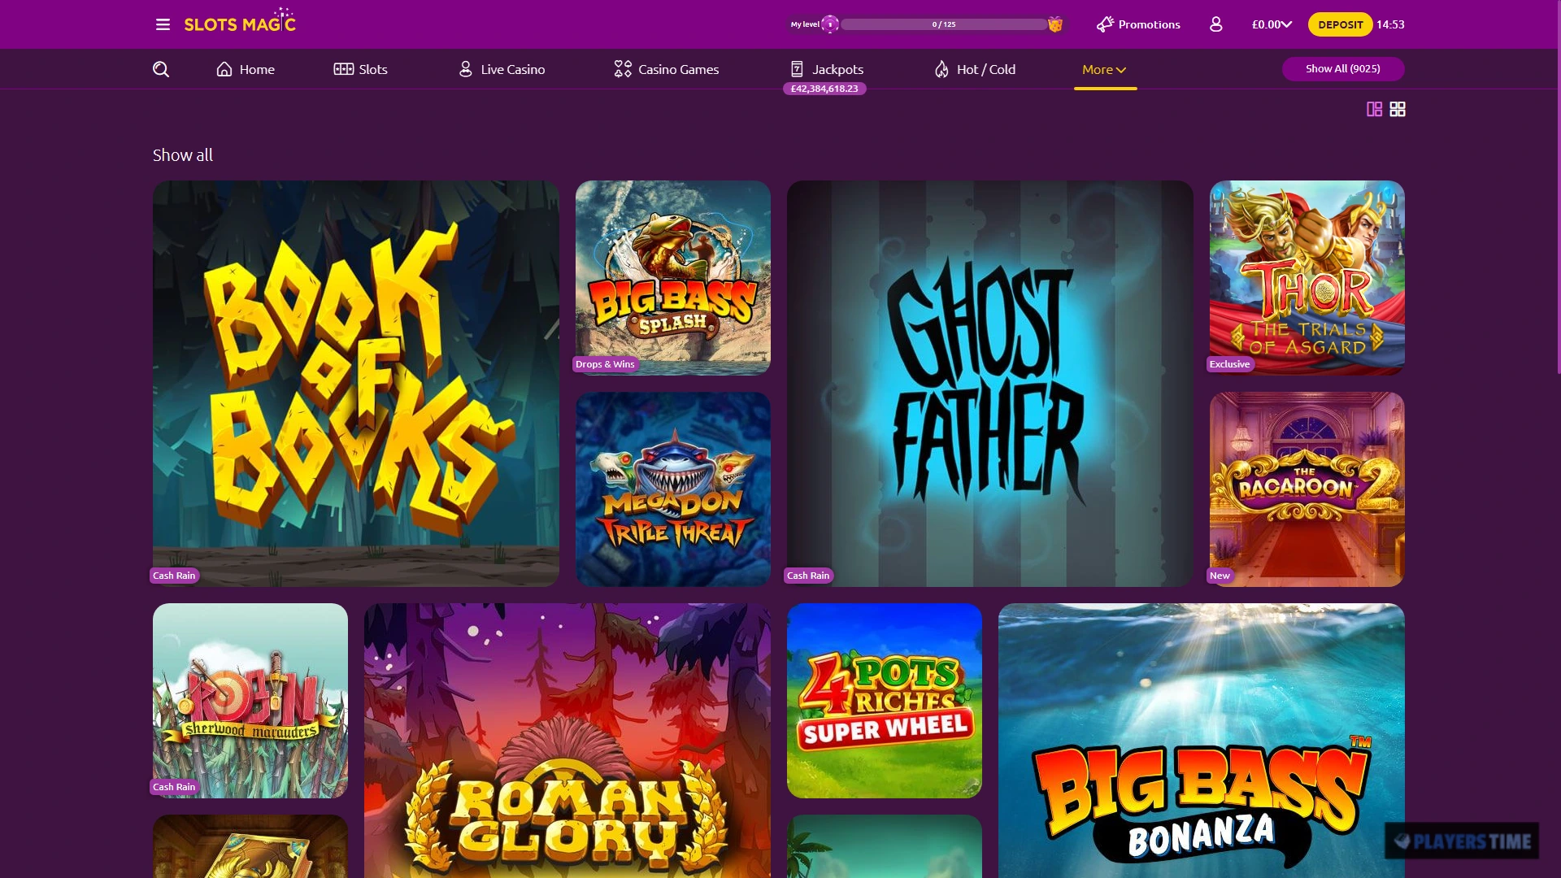Viewport: 1561px width, 878px height.
Task: Click the Hot / Cold flame icon
Action: click(941, 69)
